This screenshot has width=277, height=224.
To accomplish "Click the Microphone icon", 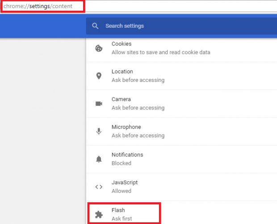I will pos(99,131).
